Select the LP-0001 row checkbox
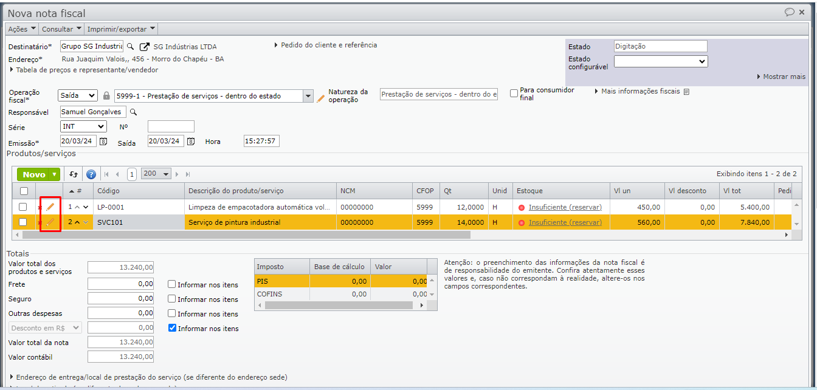This screenshot has width=817, height=390. (22, 207)
